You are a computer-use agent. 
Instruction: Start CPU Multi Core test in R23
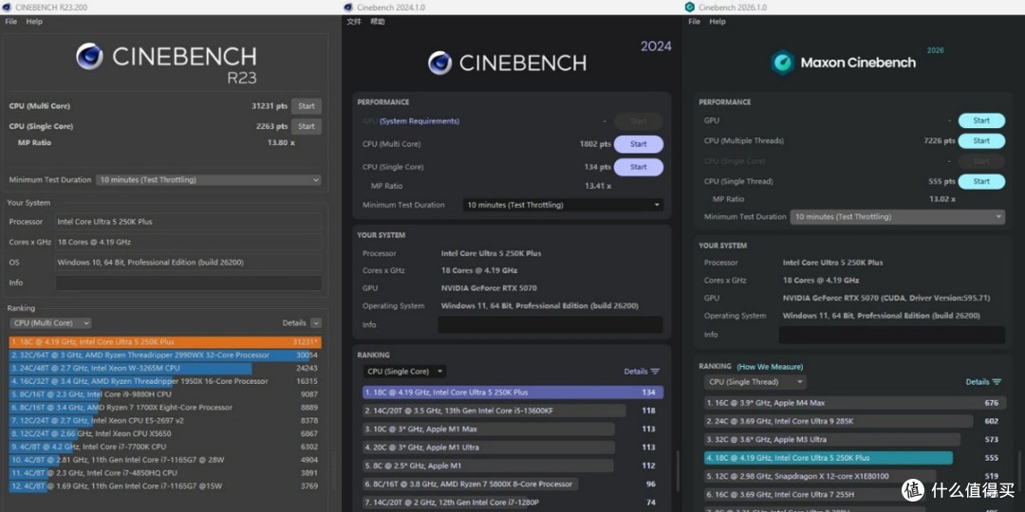pyautogui.click(x=307, y=106)
